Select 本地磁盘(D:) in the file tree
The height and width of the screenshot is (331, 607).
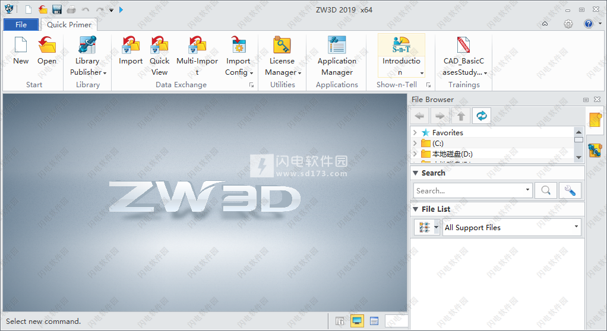click(x=452, y=154)
